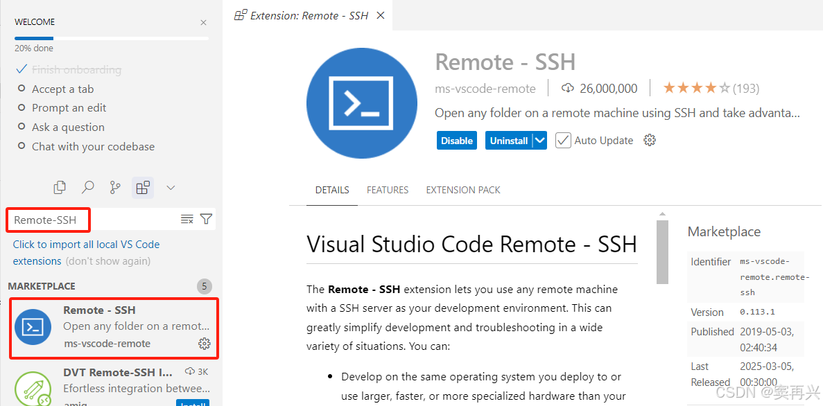This screenshot has height=406, width=823.
Task: Close the Extension: Remote - SSH tab
Action: click(x=381, y=15)
